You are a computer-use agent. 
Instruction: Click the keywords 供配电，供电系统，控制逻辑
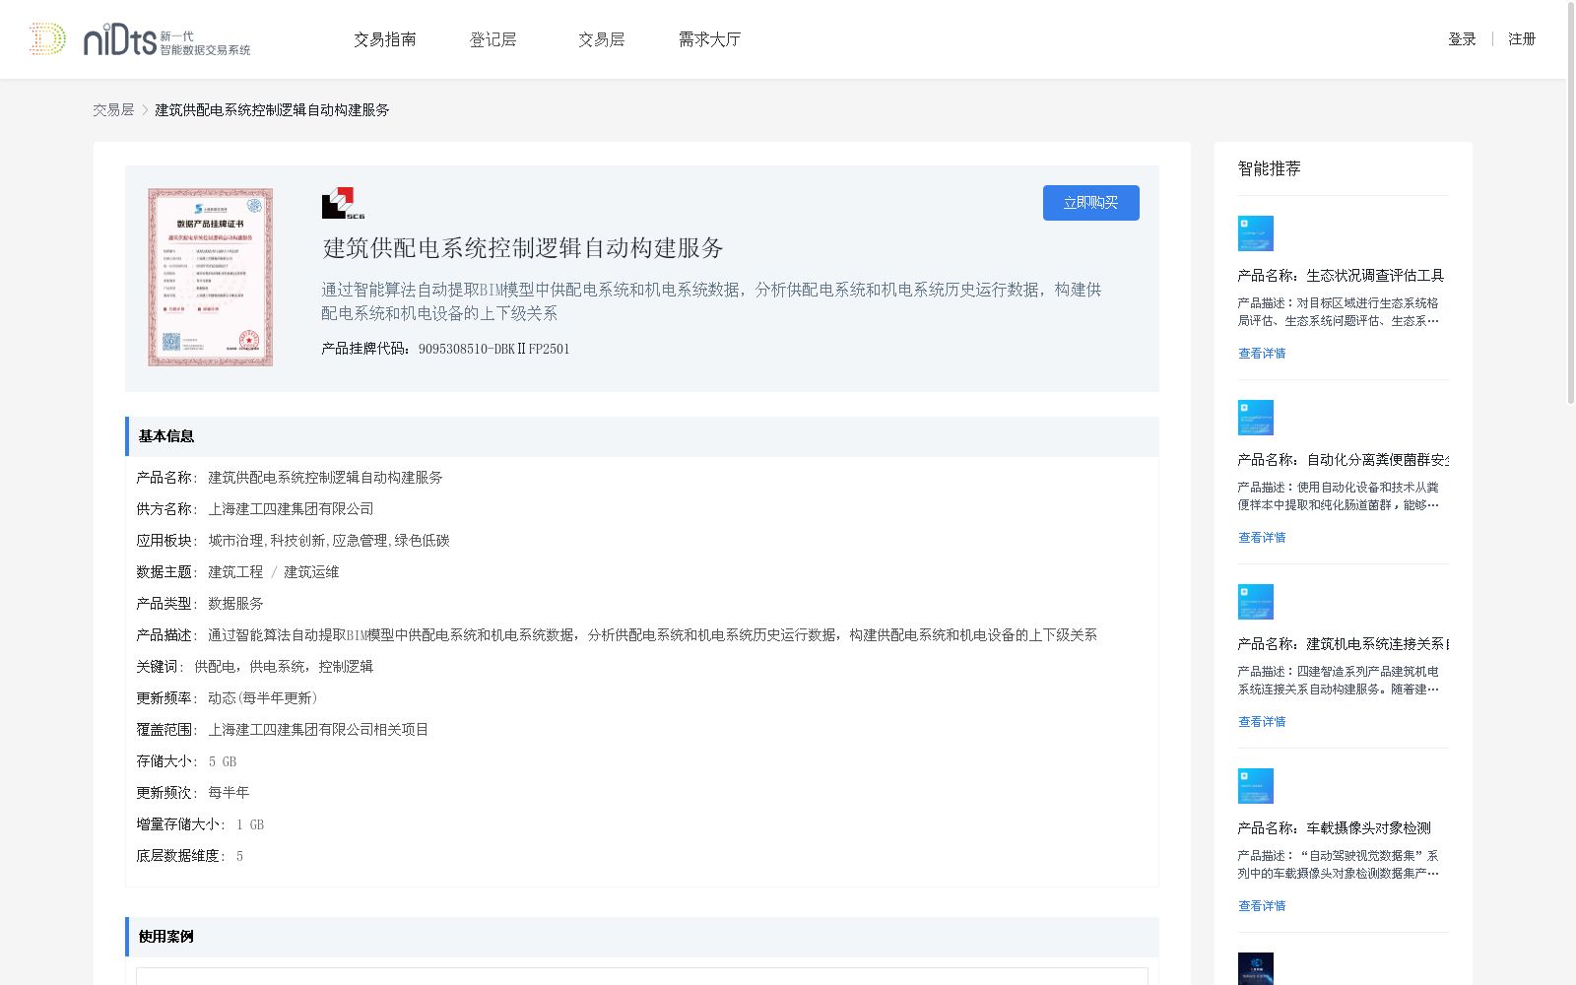point(284,667)
